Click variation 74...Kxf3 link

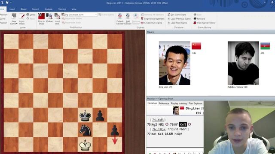tap(158, 120)
